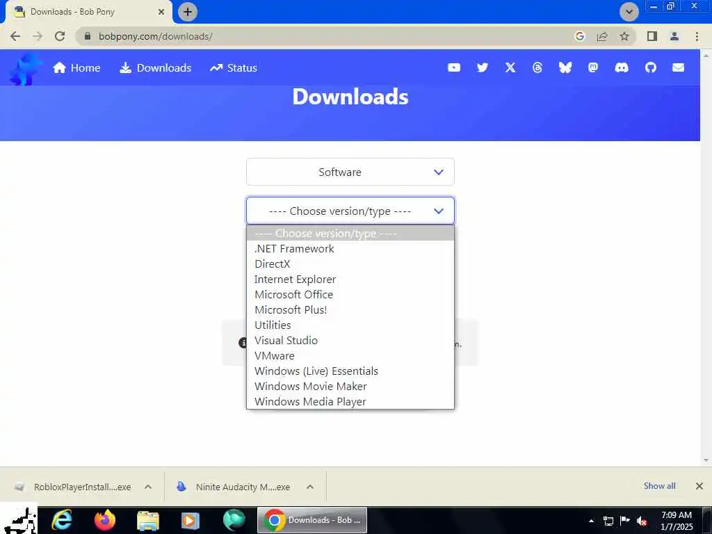Open the X social icon link
The image size is (712, 534).
[510, 67]
